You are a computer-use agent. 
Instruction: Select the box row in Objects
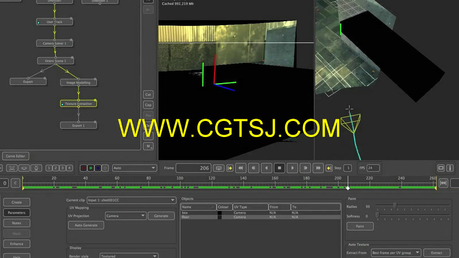[x=260, y=213]
